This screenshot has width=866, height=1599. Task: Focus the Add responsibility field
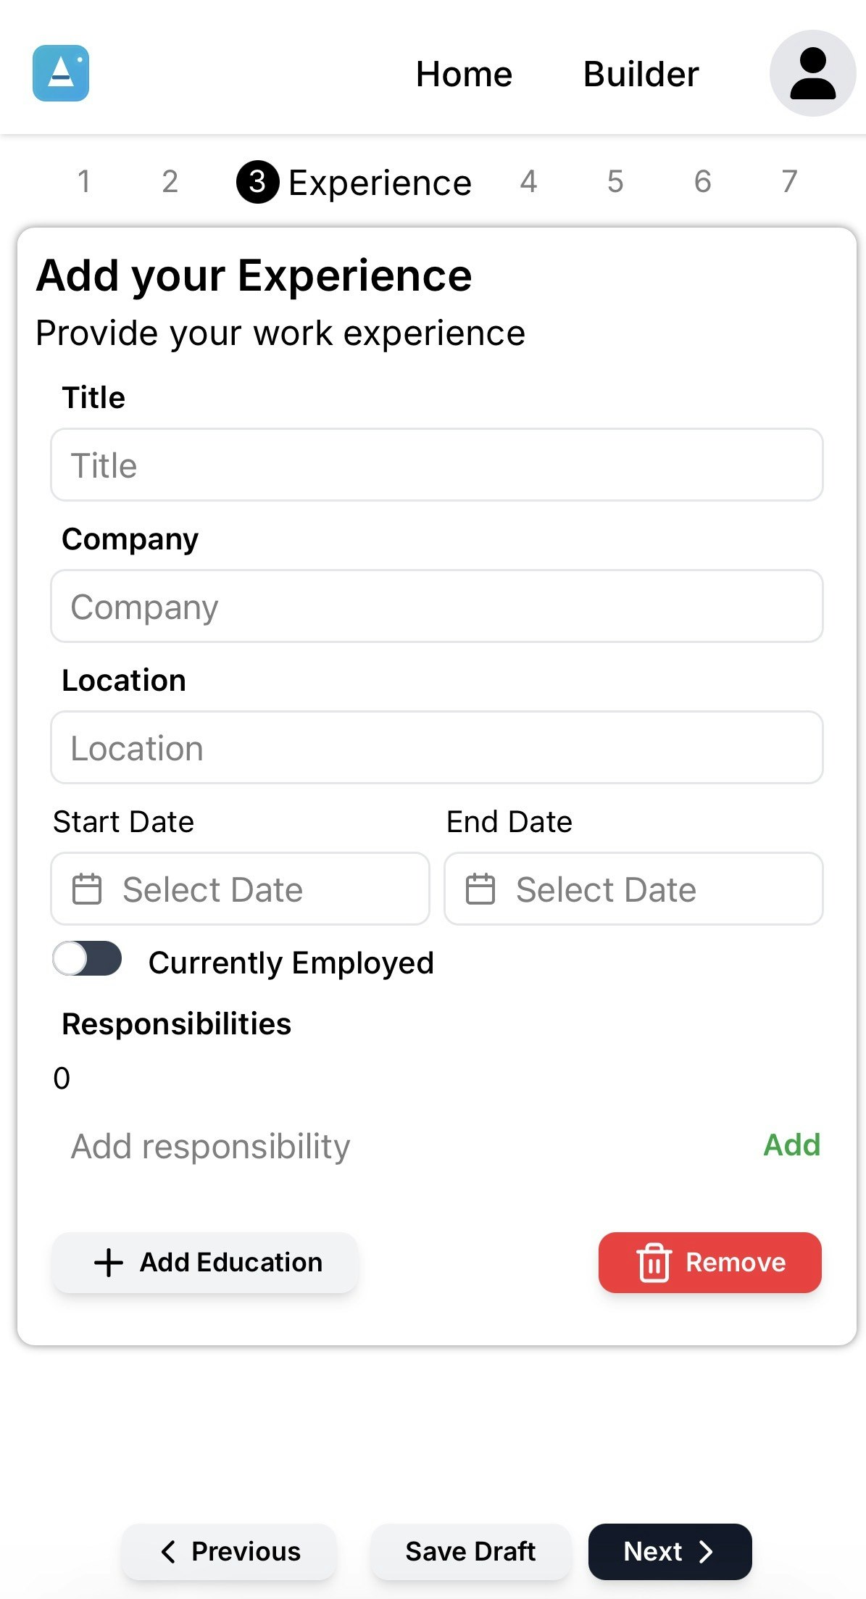point(391,1147)
